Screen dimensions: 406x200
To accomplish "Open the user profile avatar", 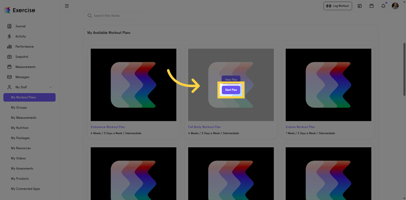I will point(395,6).
